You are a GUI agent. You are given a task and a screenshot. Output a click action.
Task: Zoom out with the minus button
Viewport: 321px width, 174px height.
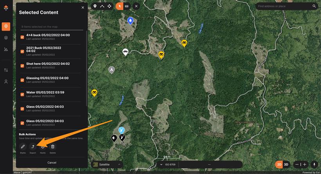pos(297,164)
